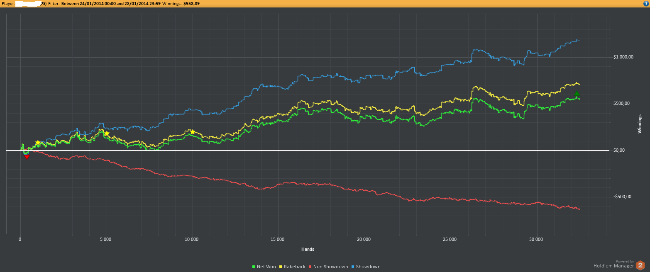Click the 30 000 x-axis label

pyautogui.click(x=536, y=240)
